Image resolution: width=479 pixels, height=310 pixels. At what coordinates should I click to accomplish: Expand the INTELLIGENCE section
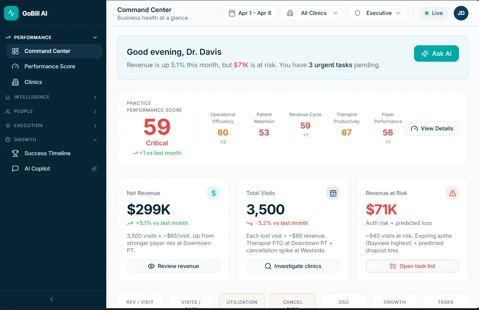[x=51, y=97]
